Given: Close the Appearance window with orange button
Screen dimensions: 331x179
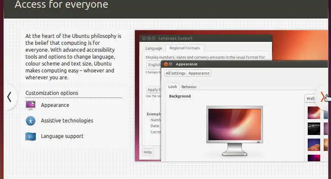Looking at the screenshot, I should pyautogui.click(x=165, y=64).
